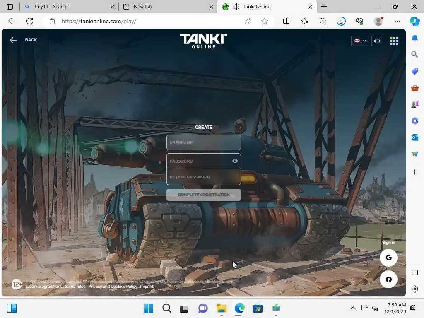Open File Explorer from taskbar
This screenshot has width=424, height=318.
click(x=221, y=308)
